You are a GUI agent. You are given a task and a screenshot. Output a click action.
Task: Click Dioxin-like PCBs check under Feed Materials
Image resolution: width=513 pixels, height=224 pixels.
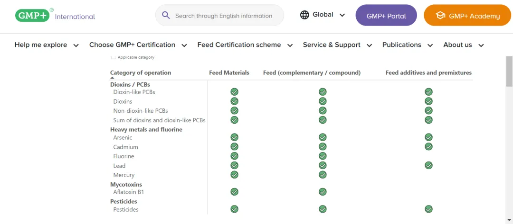pos(234,92)
